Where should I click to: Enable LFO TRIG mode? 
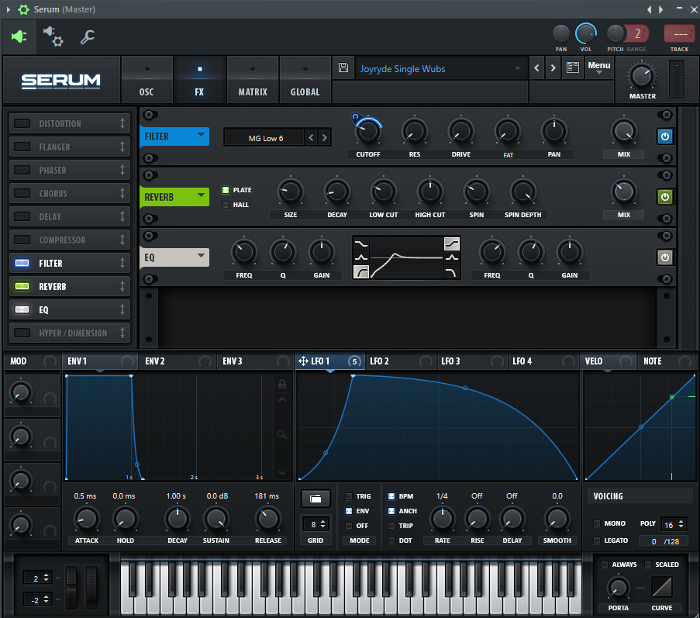coord(349,496)
